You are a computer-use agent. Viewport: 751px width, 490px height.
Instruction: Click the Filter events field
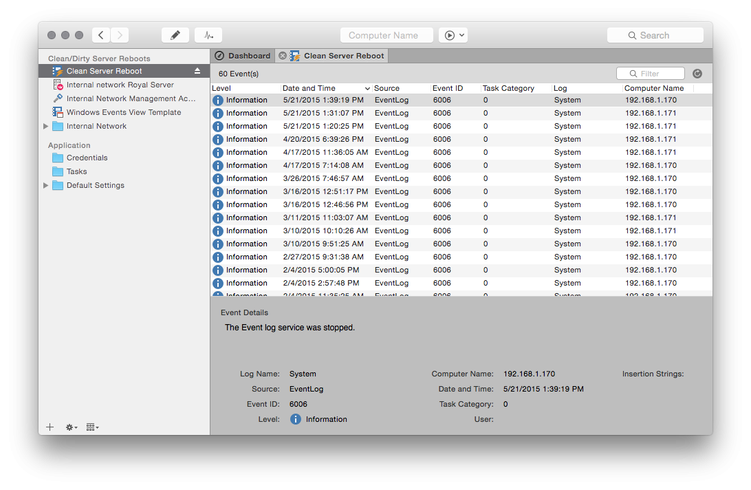[x=651, y=74]
